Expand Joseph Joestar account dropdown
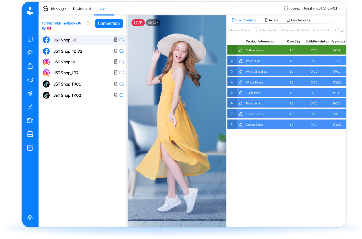The width and height of the screenshot is (362, 239). [x=340, y=8]
